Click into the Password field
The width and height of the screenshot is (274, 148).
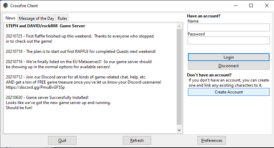(229, 40)
